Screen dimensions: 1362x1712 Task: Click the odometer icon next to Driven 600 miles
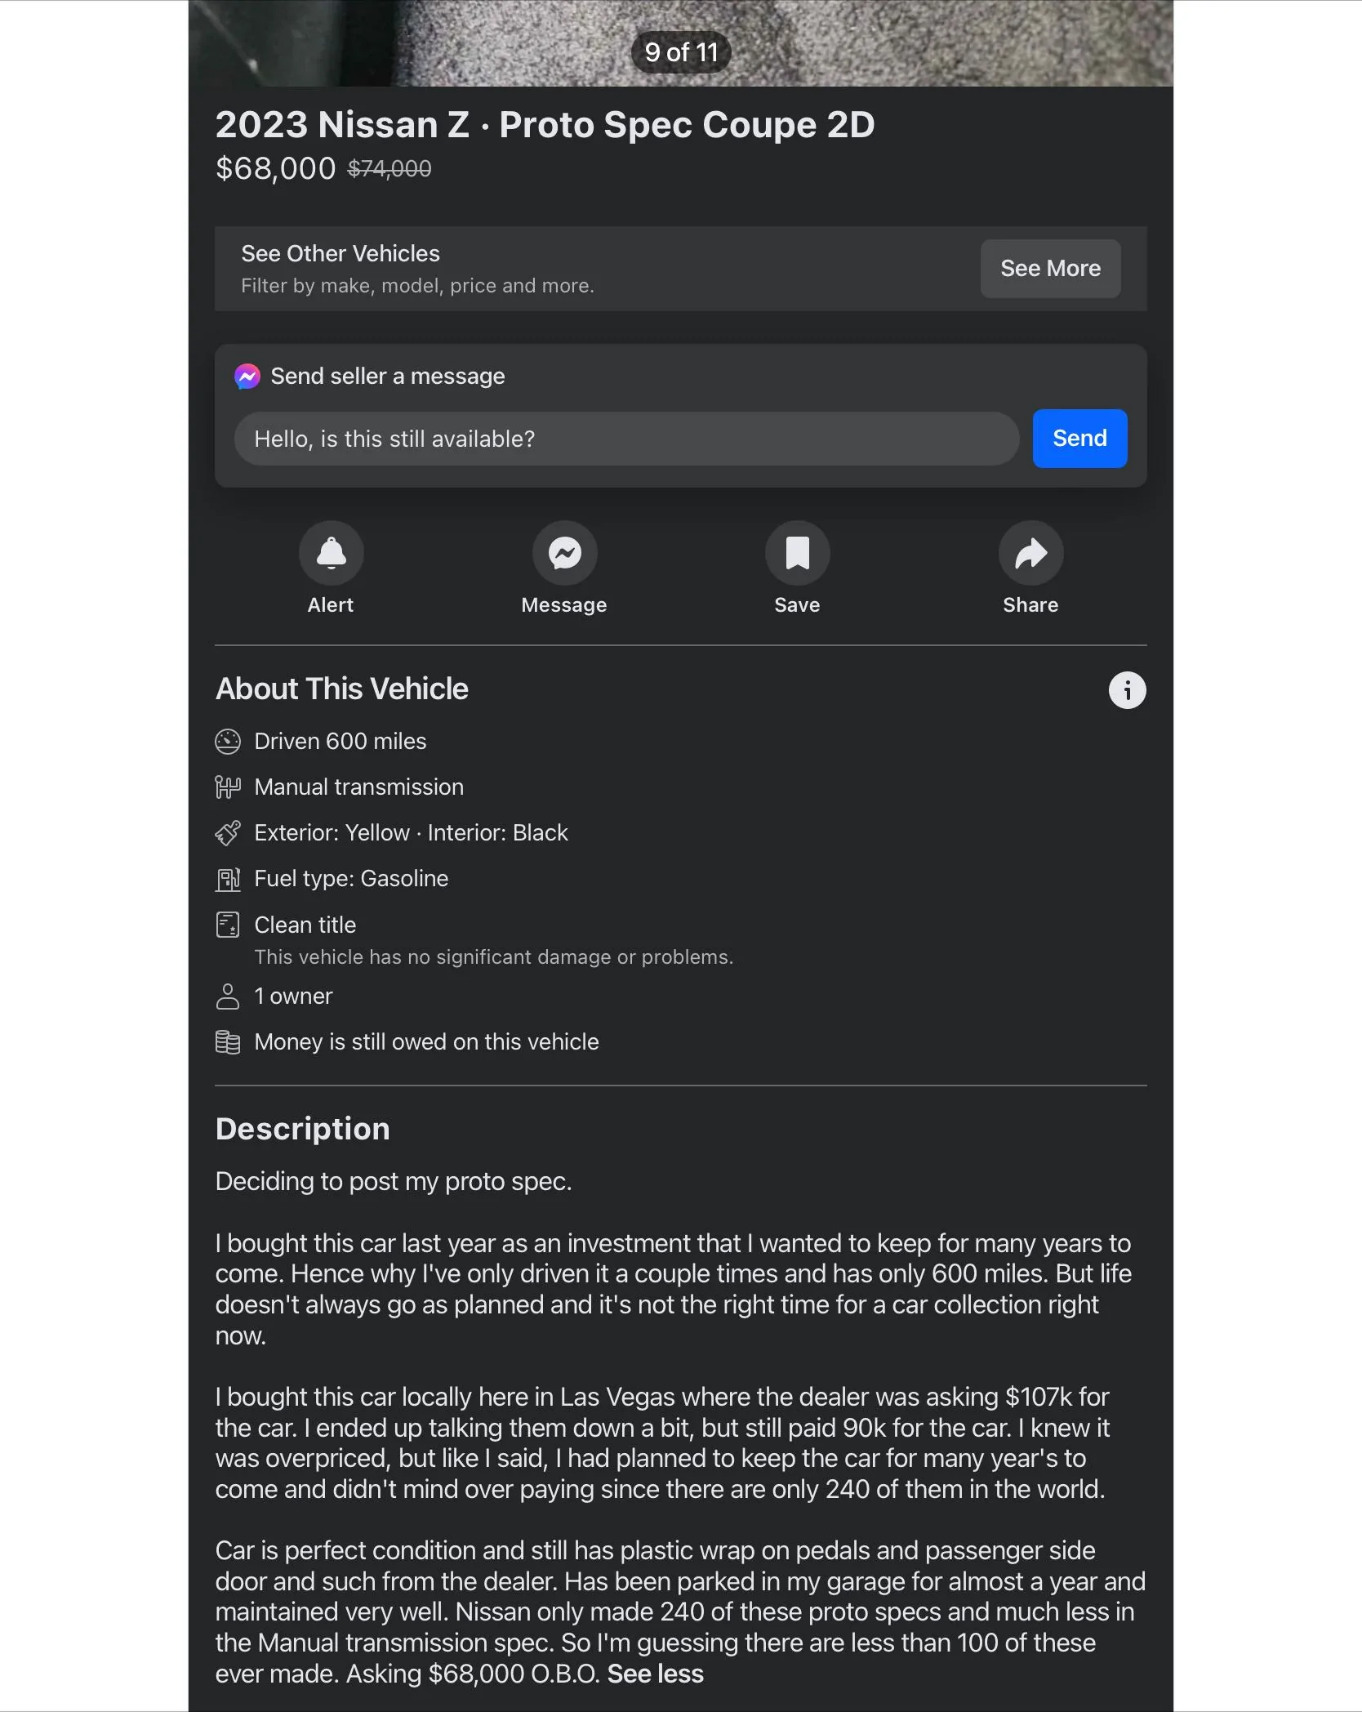(x=228, y=742)
